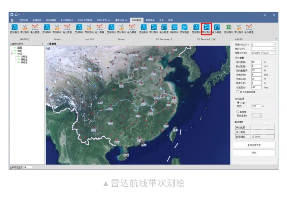Select the DJI Zenmuse L1(V4) power corridor icon
Screen dimensions: 287x197
pos(217,29)
